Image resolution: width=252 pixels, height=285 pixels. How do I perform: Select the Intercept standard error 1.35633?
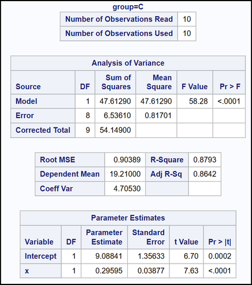151,256
